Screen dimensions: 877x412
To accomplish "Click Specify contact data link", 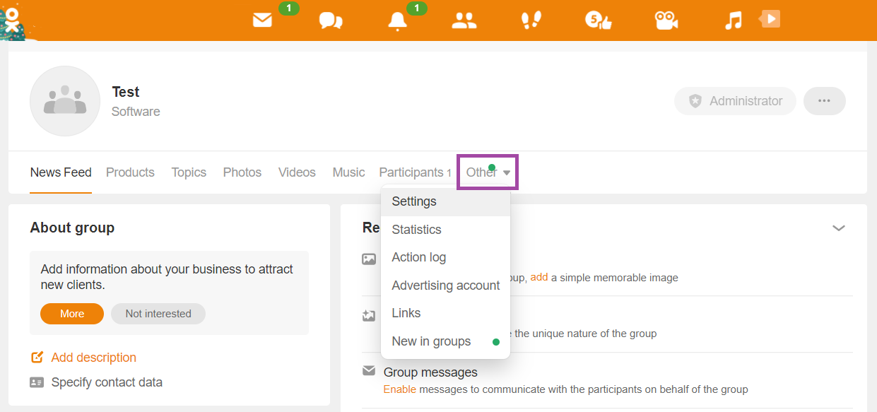I will tap(107, 382).
